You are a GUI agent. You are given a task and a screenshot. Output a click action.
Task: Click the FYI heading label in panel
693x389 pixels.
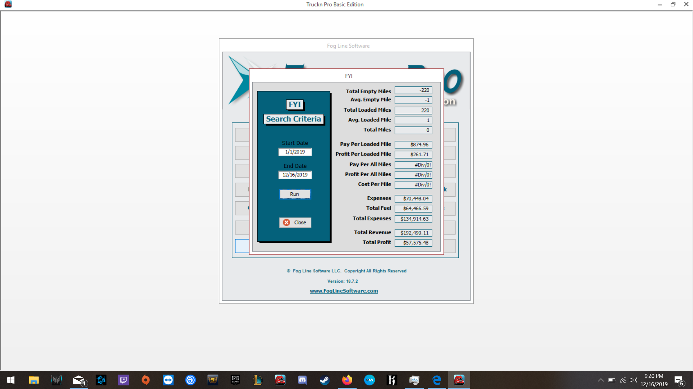coord(295,104)
